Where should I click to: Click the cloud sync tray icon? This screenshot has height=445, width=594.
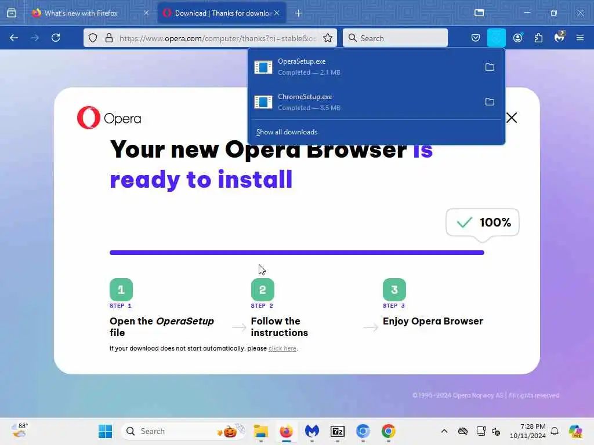point(463,431)
